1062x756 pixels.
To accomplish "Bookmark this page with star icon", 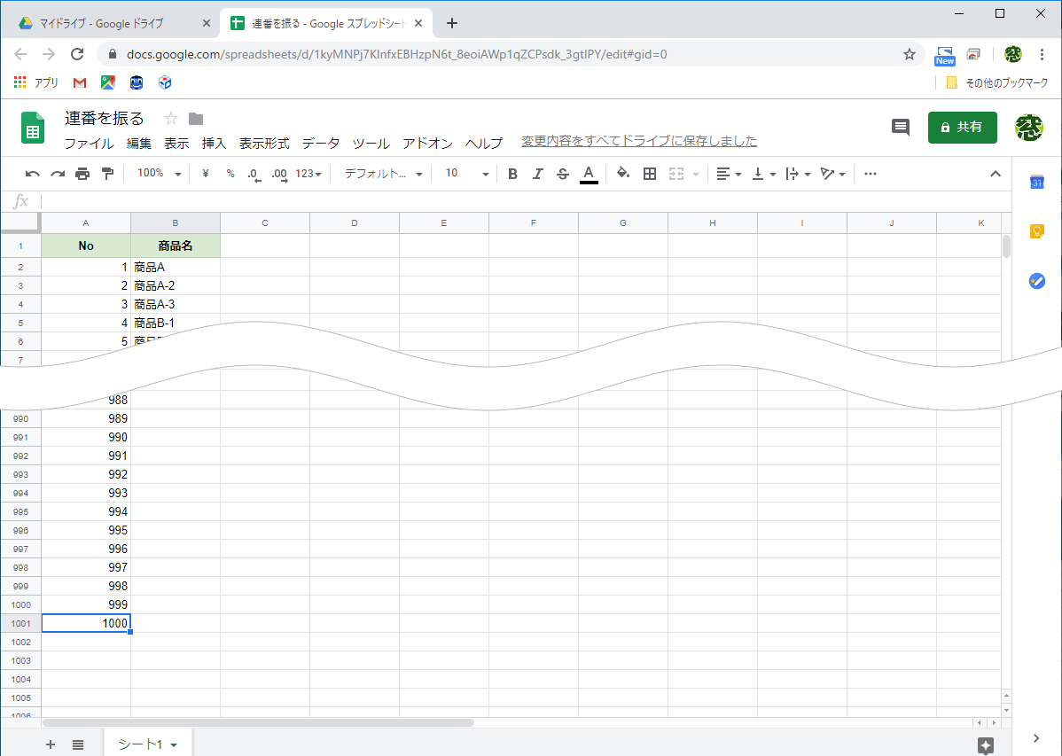I will (x=909, y=54).
